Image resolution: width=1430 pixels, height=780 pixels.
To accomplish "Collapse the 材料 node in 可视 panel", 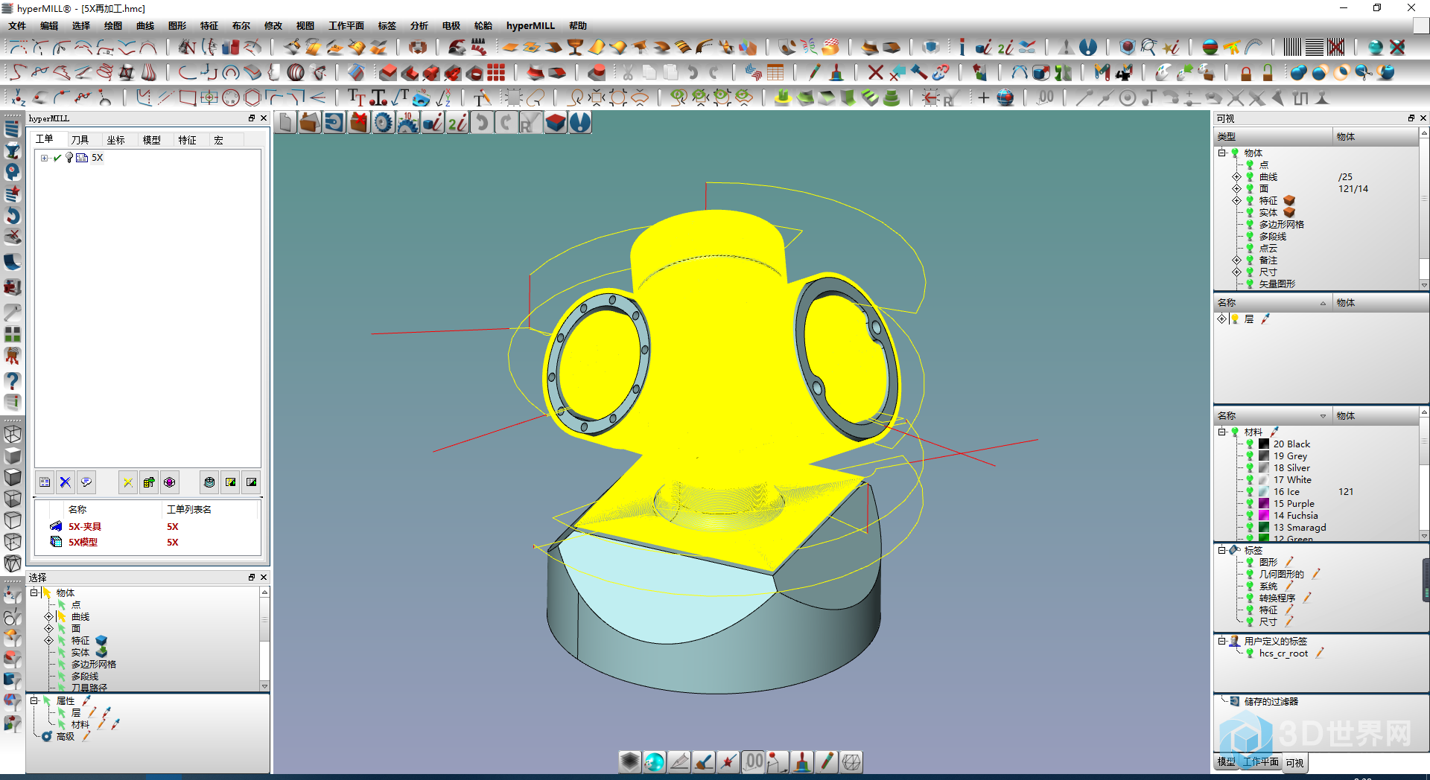I will pyautogui.click(x=1222, y=432).
